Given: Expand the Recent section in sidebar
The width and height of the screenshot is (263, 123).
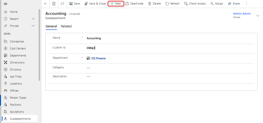Looking at the screenshot, I should pos(33,19).
